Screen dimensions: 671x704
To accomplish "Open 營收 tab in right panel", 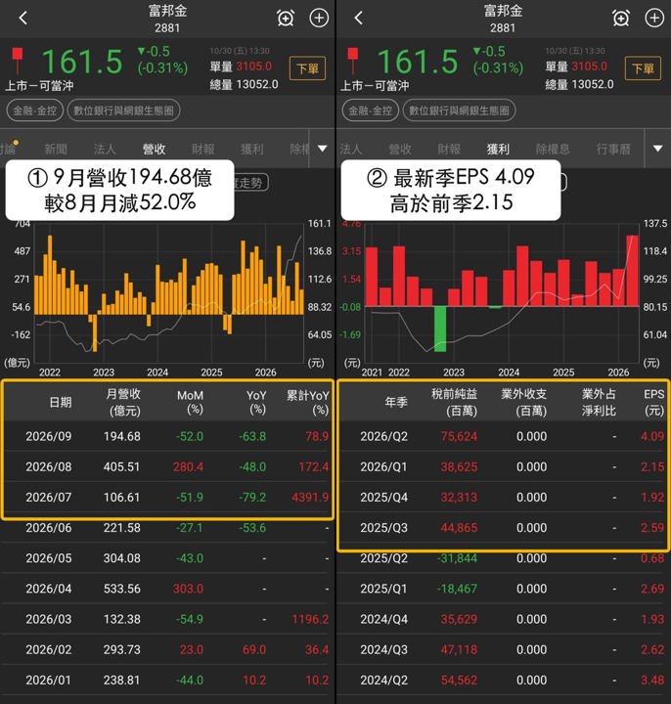I will pyautogui.click(x=400, y=149).
